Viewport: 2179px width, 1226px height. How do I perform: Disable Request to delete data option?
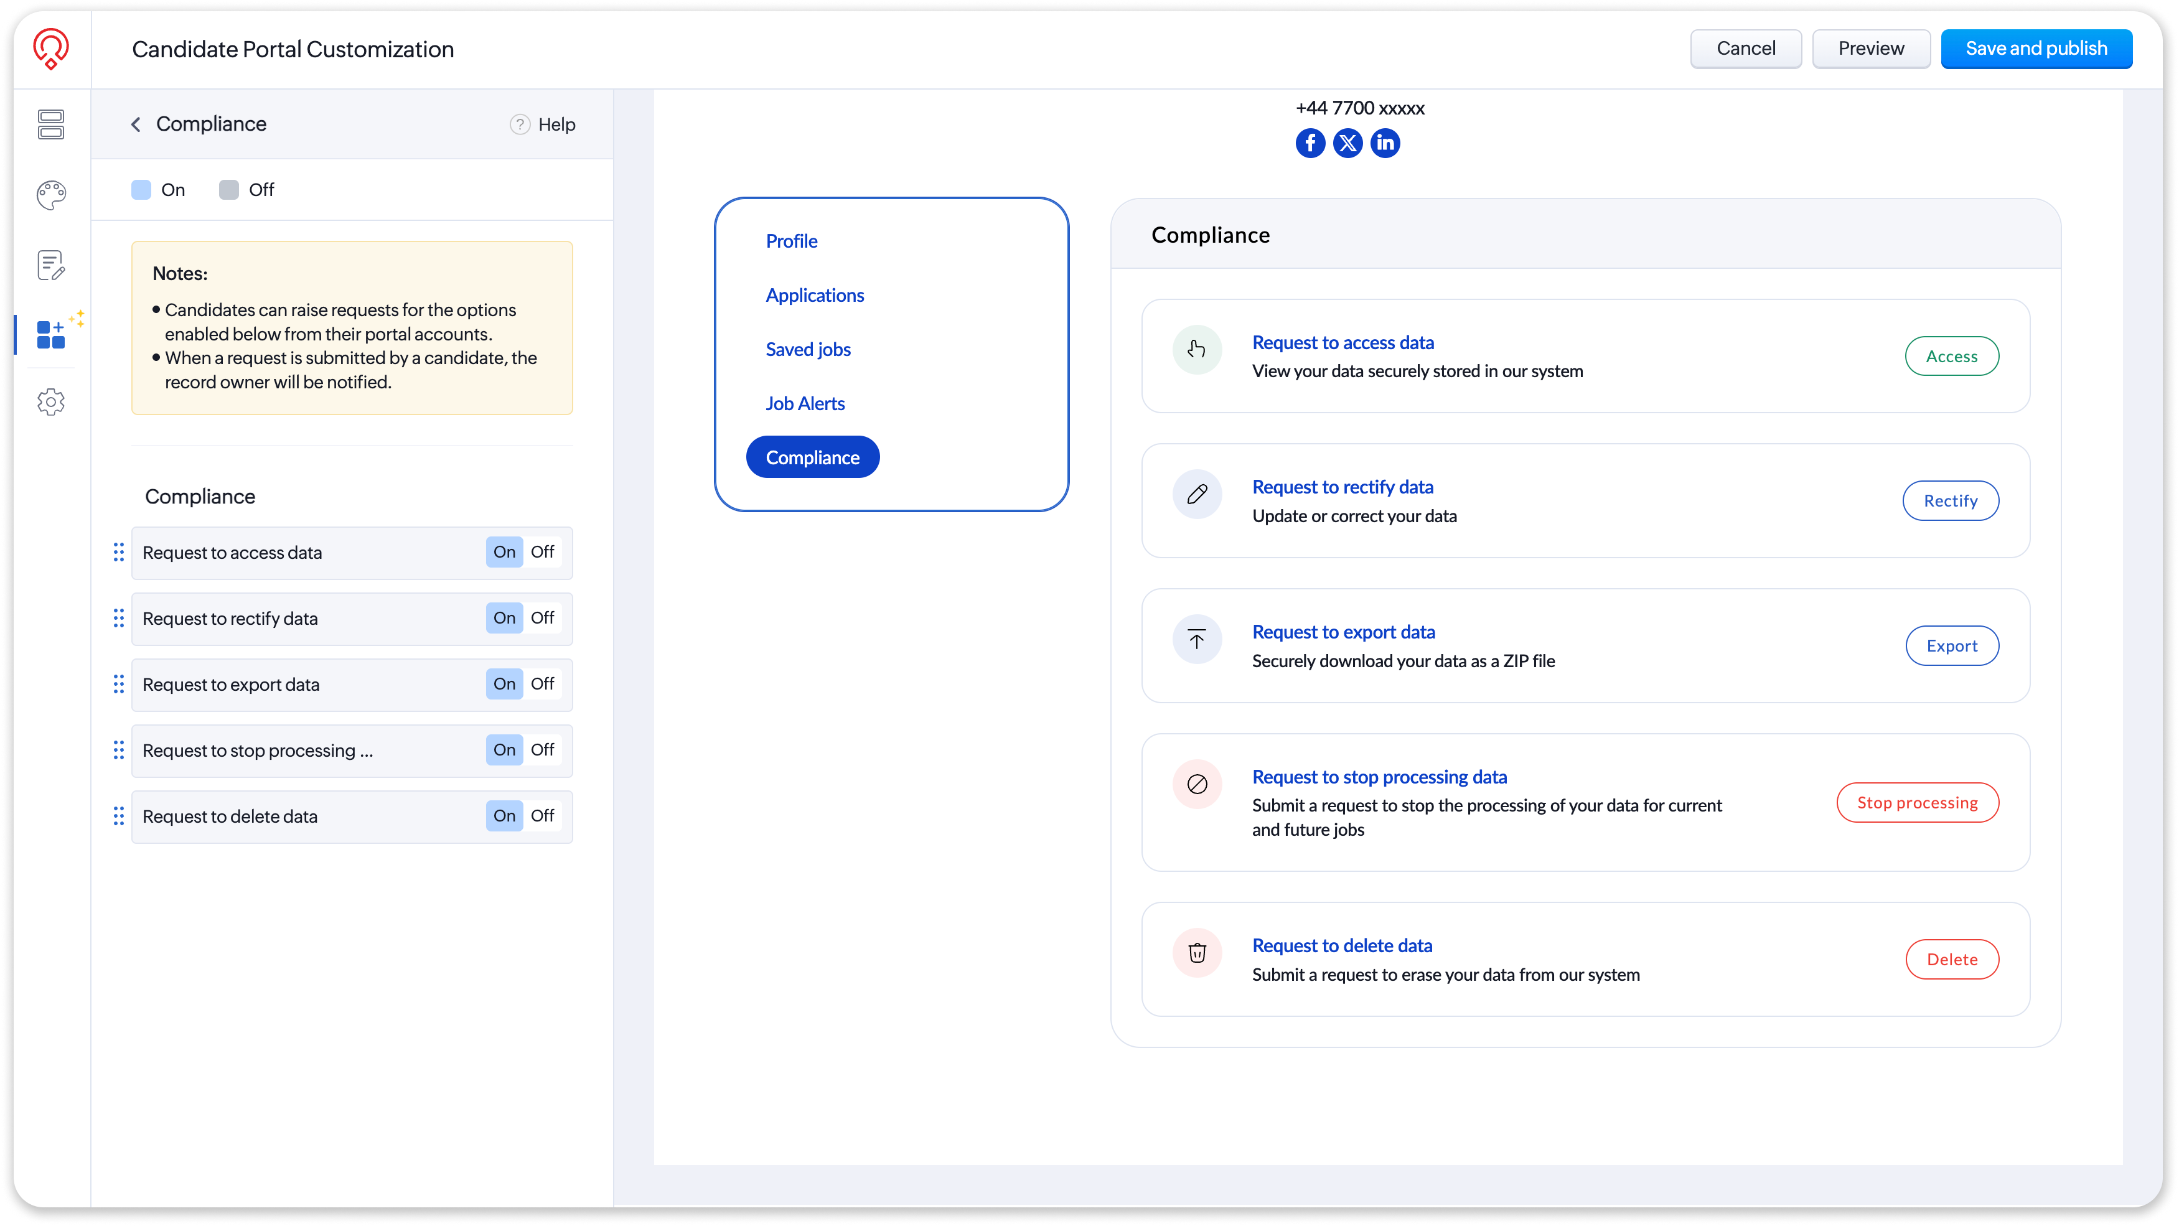tap(542, 816)
